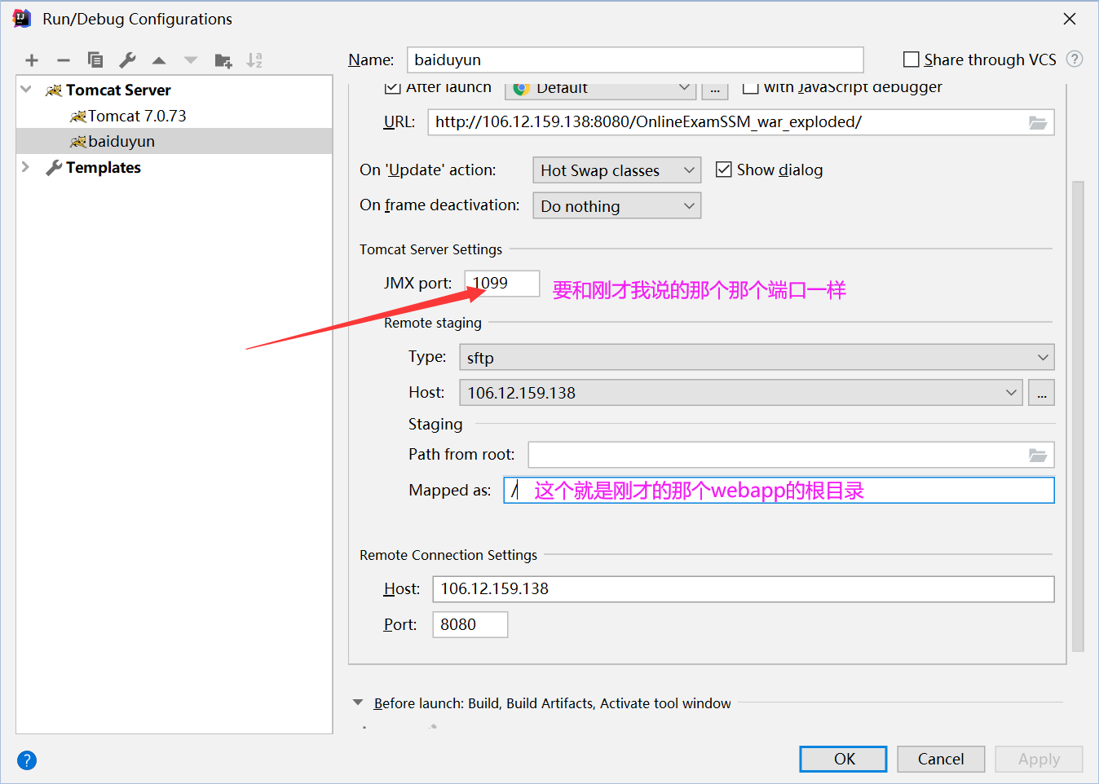Remove the selected configuration with minus icon

click(x=64, y=60)
